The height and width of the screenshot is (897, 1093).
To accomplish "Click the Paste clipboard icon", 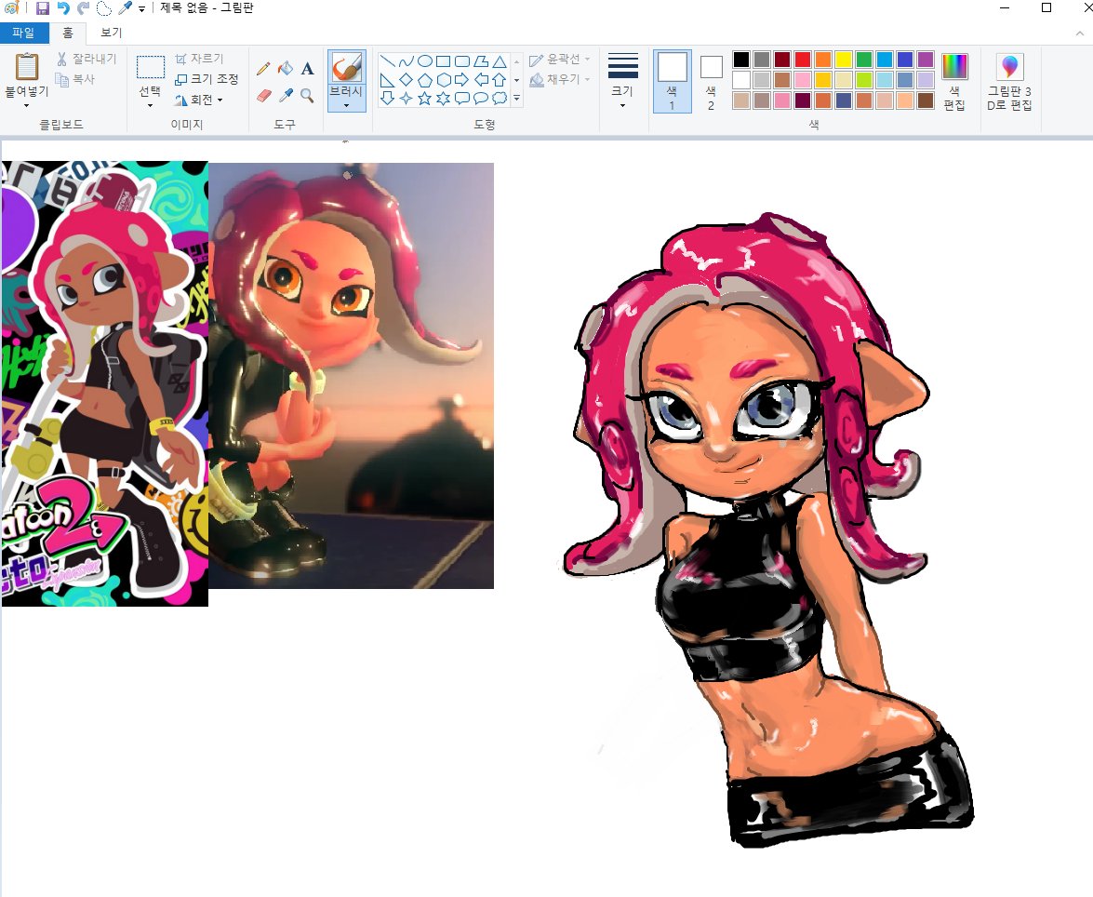I will [x=26, y=67].
